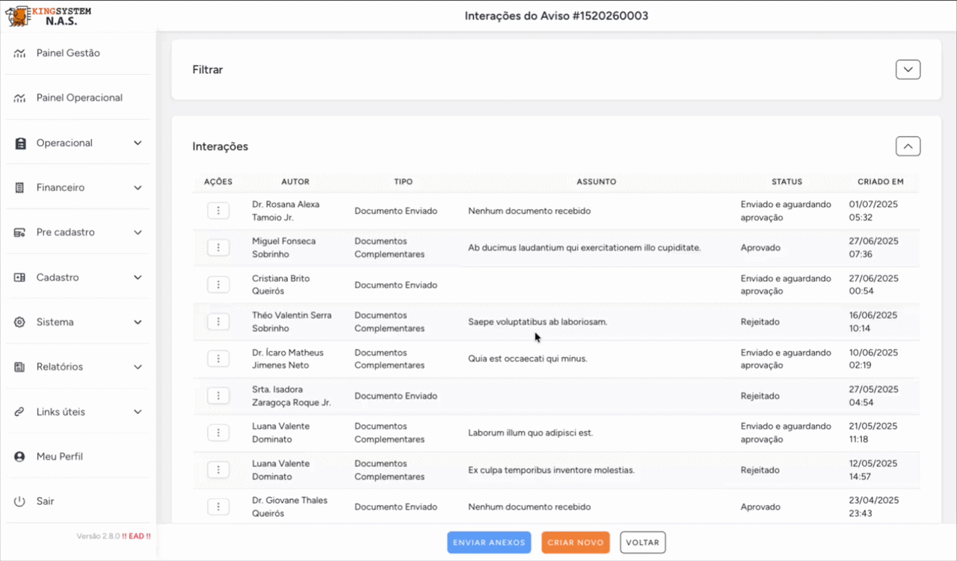This screenshot has height=561, width=957.
Task: Click three-dot icon for Dr. Ícaro Matheus row
Action: [218, 359]
